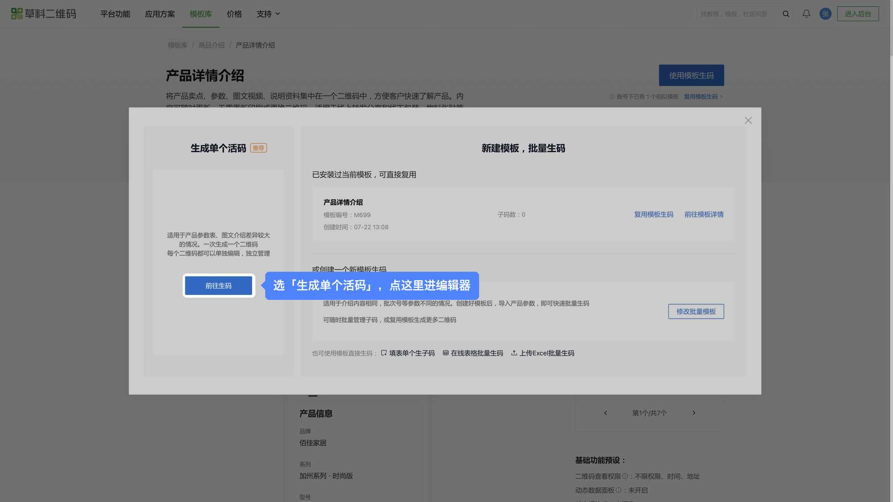Click the 第1个/共7个 page indicator
893x502 pixels.
coord(650,413)
